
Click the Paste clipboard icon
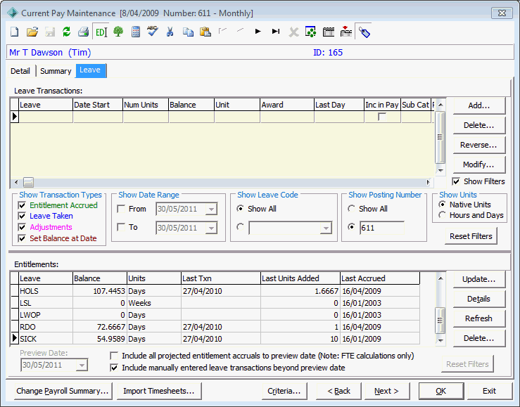[x=205, y=32]
